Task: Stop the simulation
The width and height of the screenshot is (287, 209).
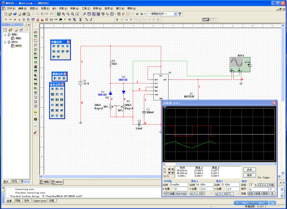Action: click(126, 19)
